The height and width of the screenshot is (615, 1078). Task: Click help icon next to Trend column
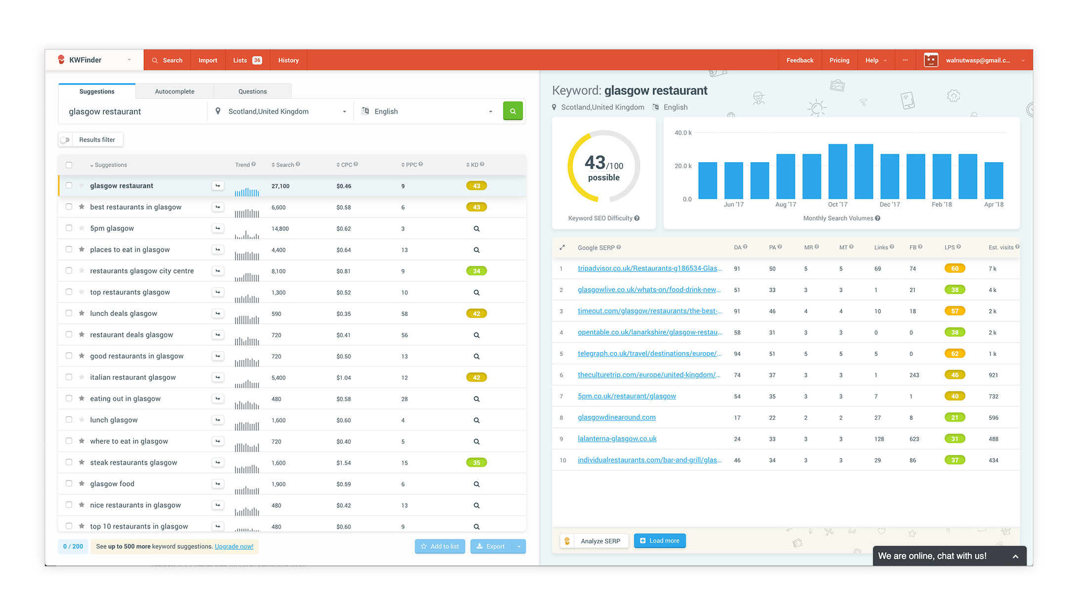254,164
